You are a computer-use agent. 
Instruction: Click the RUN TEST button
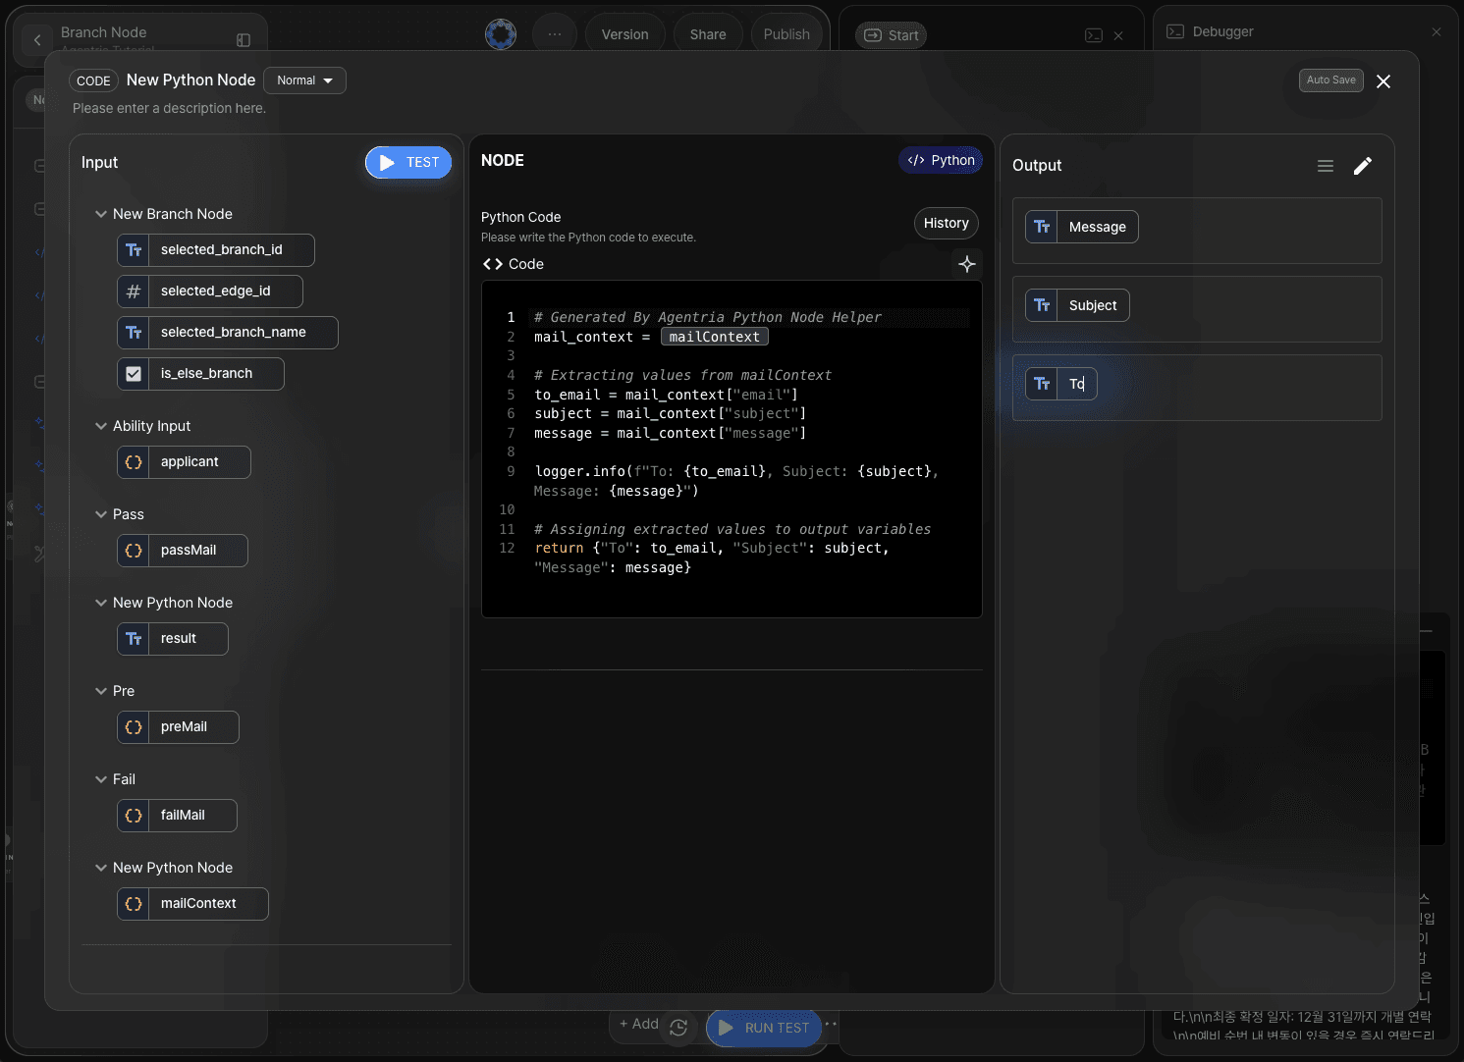[x=764, y=1028]
